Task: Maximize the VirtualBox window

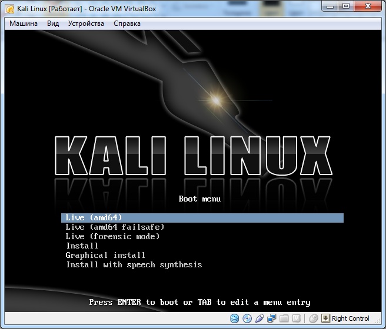Action: [346, 6]
